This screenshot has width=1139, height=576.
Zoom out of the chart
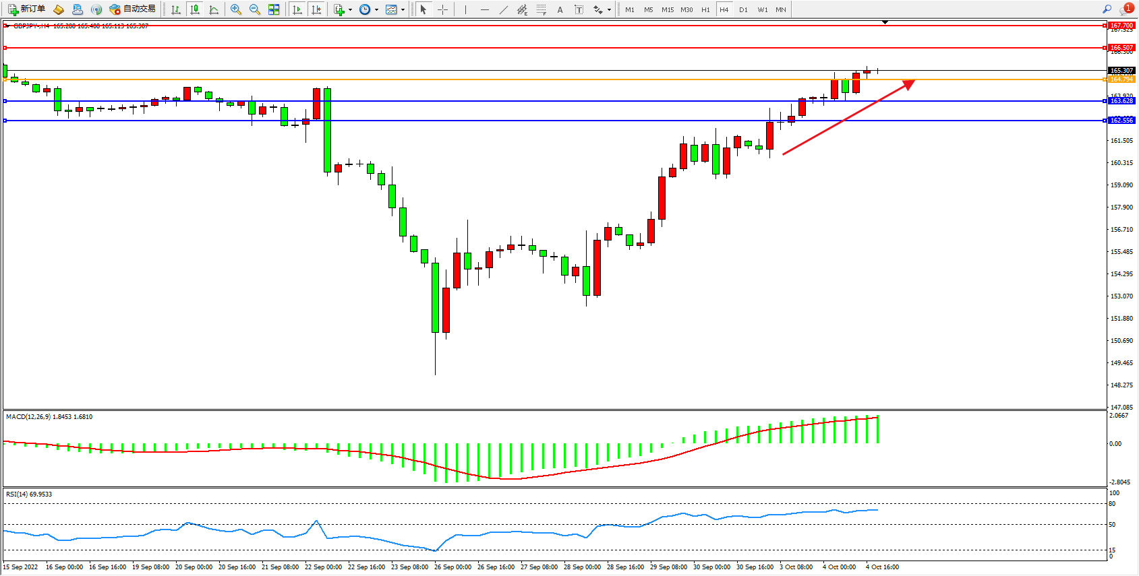(254, 9)
